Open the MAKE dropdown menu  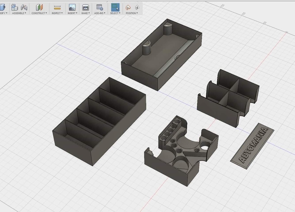coord(85,13)
